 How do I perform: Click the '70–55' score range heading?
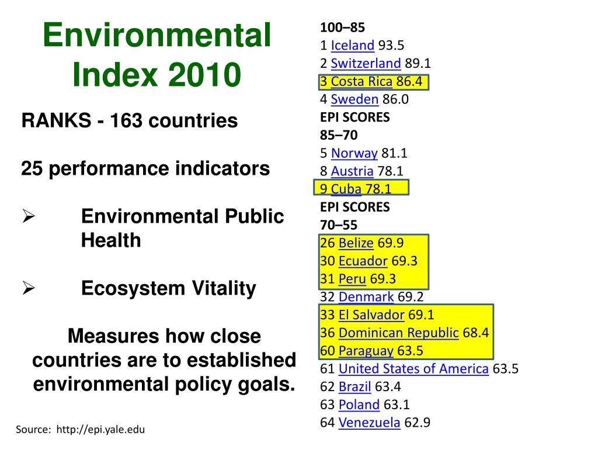click(339, 225)
